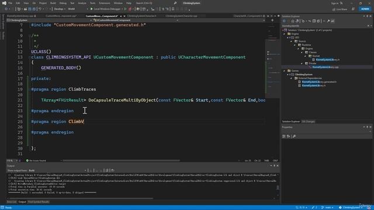
Task: Click the Undo arrow in toolbar
Action: coord(40,9)
